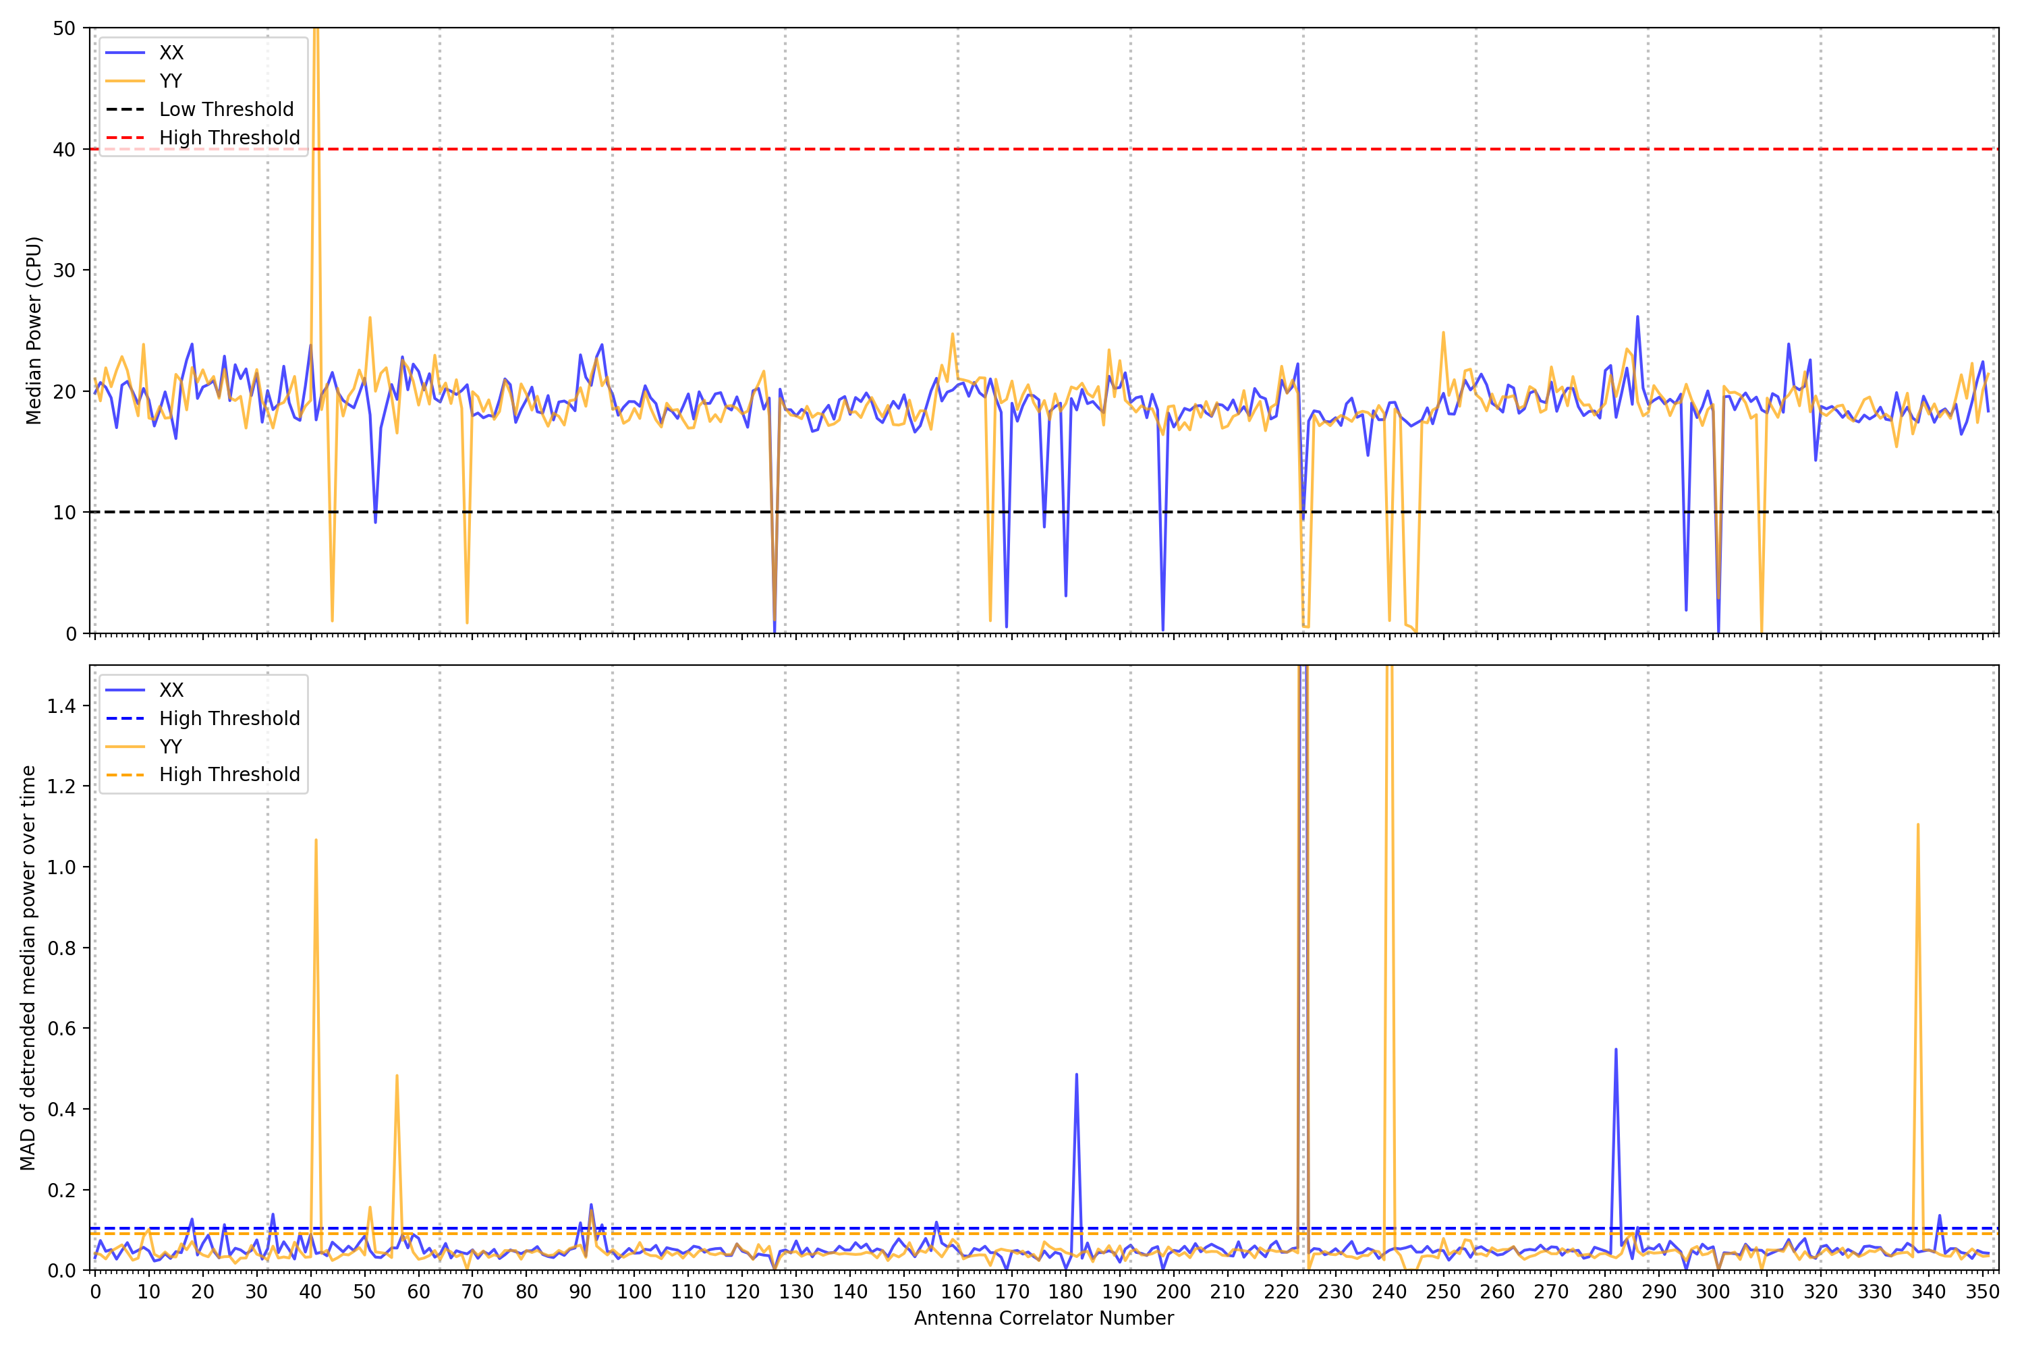Click y-axis tick label 40 in top plot
Screen dimensions: 2024x1349
coord(63,150)
